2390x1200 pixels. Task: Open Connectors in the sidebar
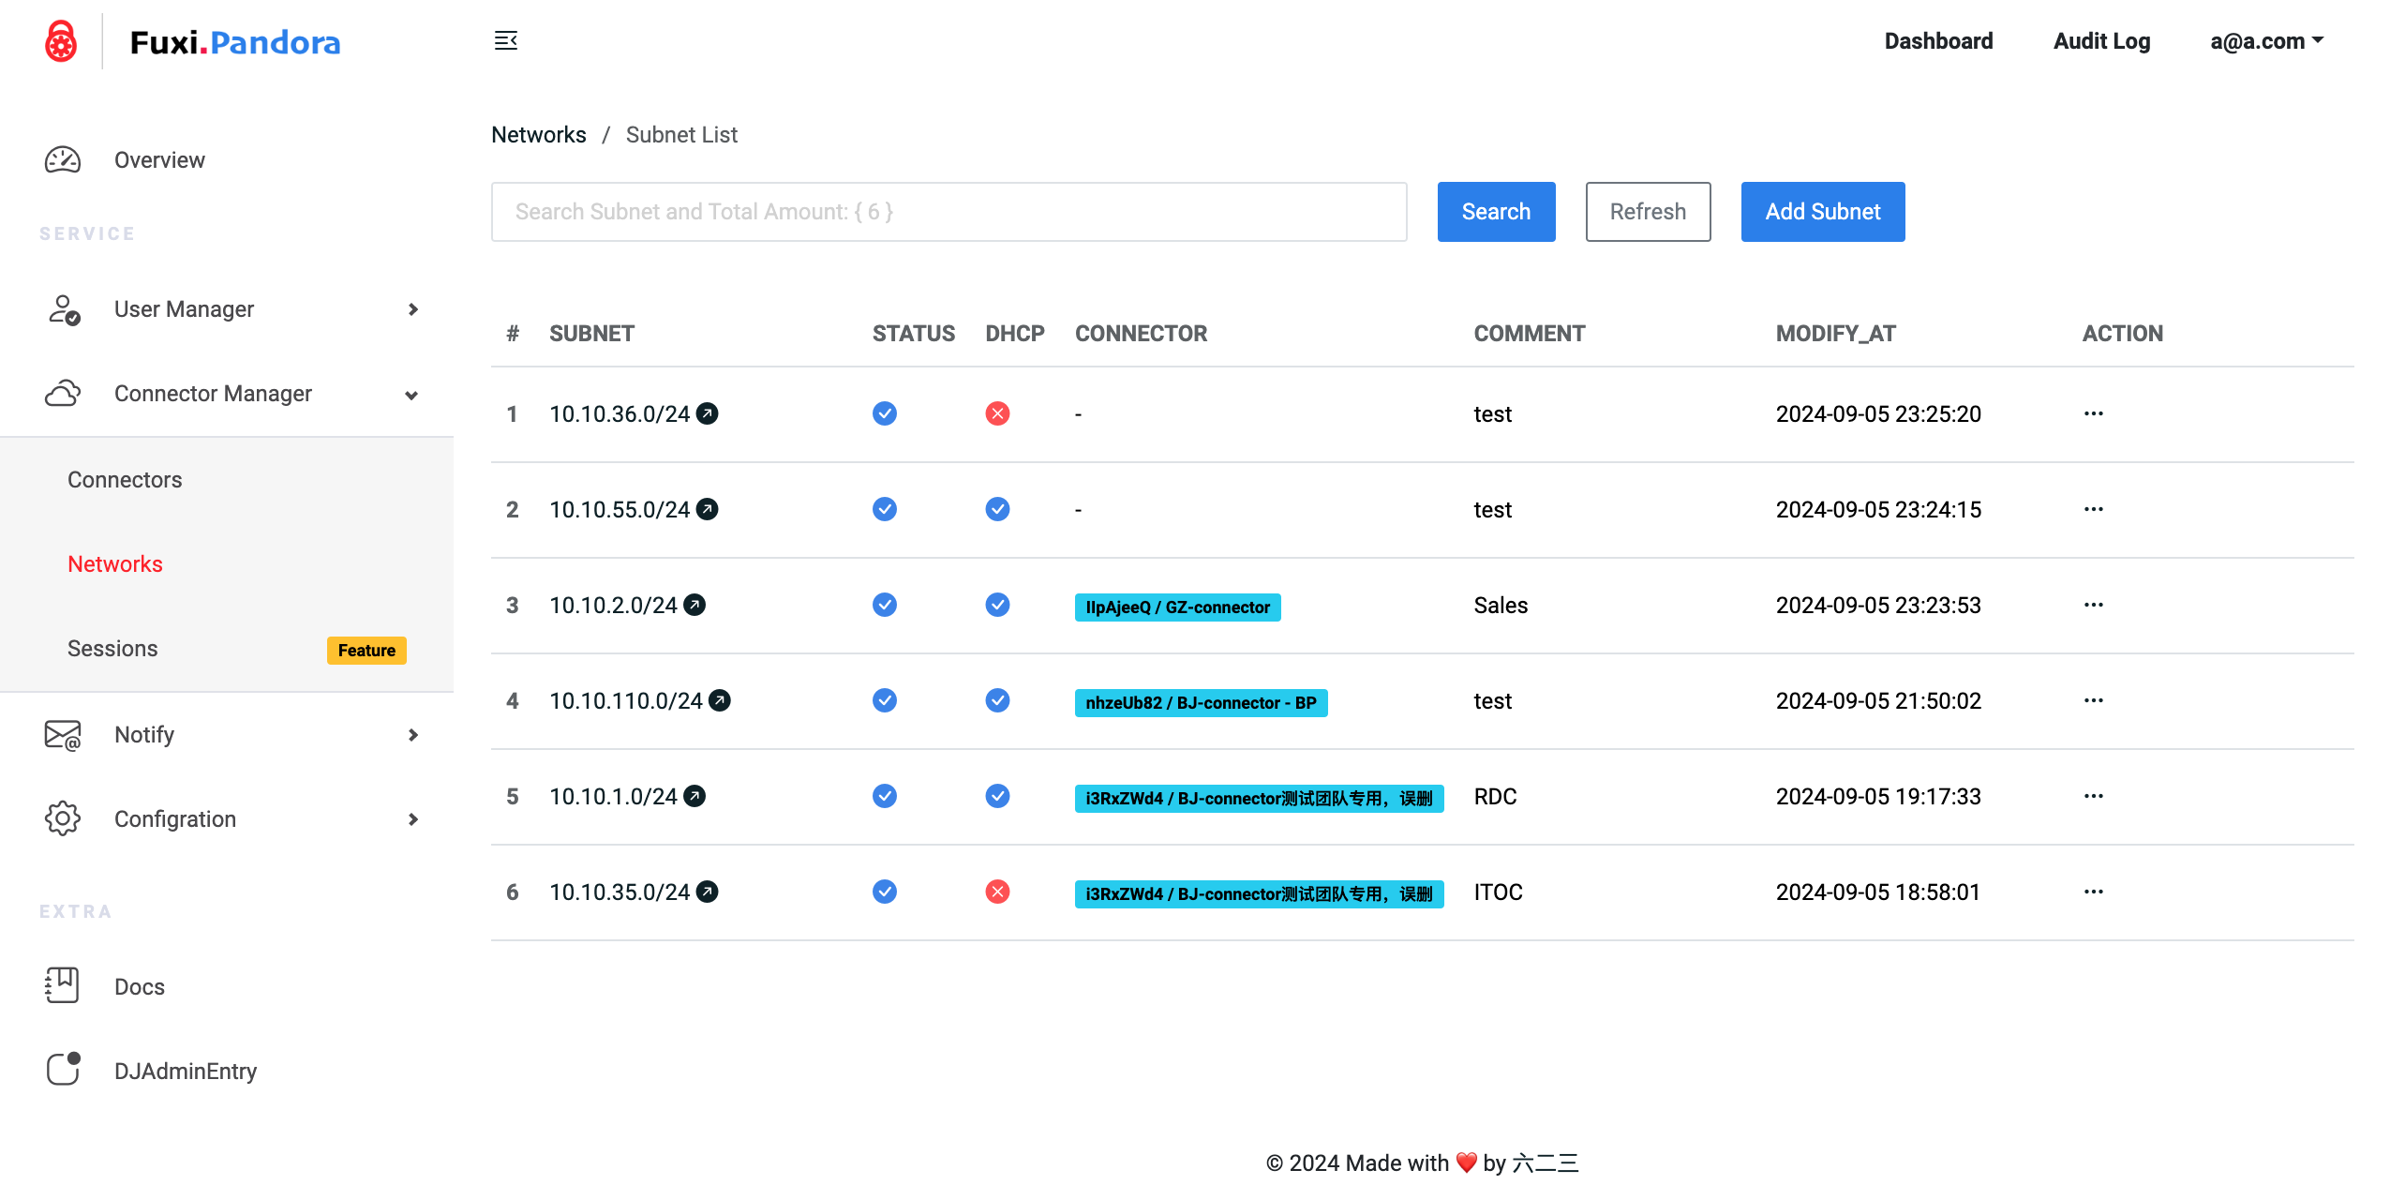pos(125,480)
